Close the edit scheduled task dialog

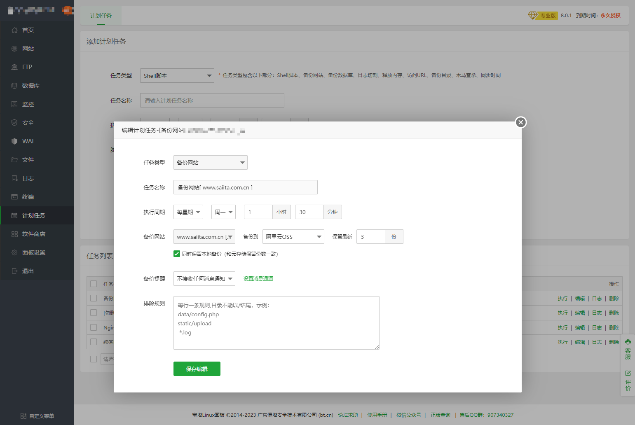click(x=521, y=122)
